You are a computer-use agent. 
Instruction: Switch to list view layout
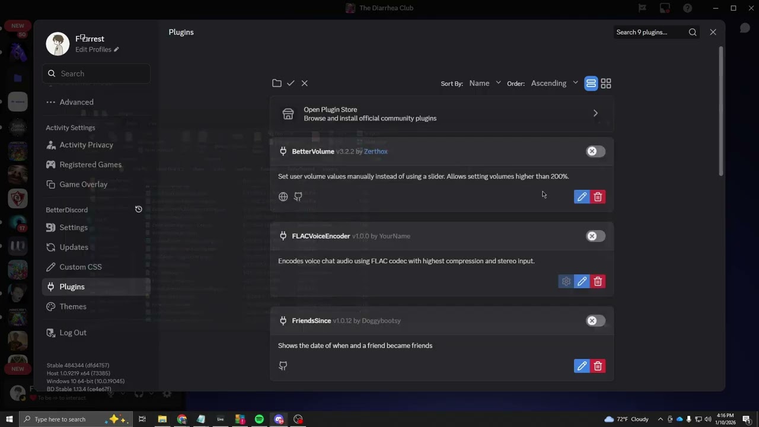pyautogui.click(x=591, y=84)
